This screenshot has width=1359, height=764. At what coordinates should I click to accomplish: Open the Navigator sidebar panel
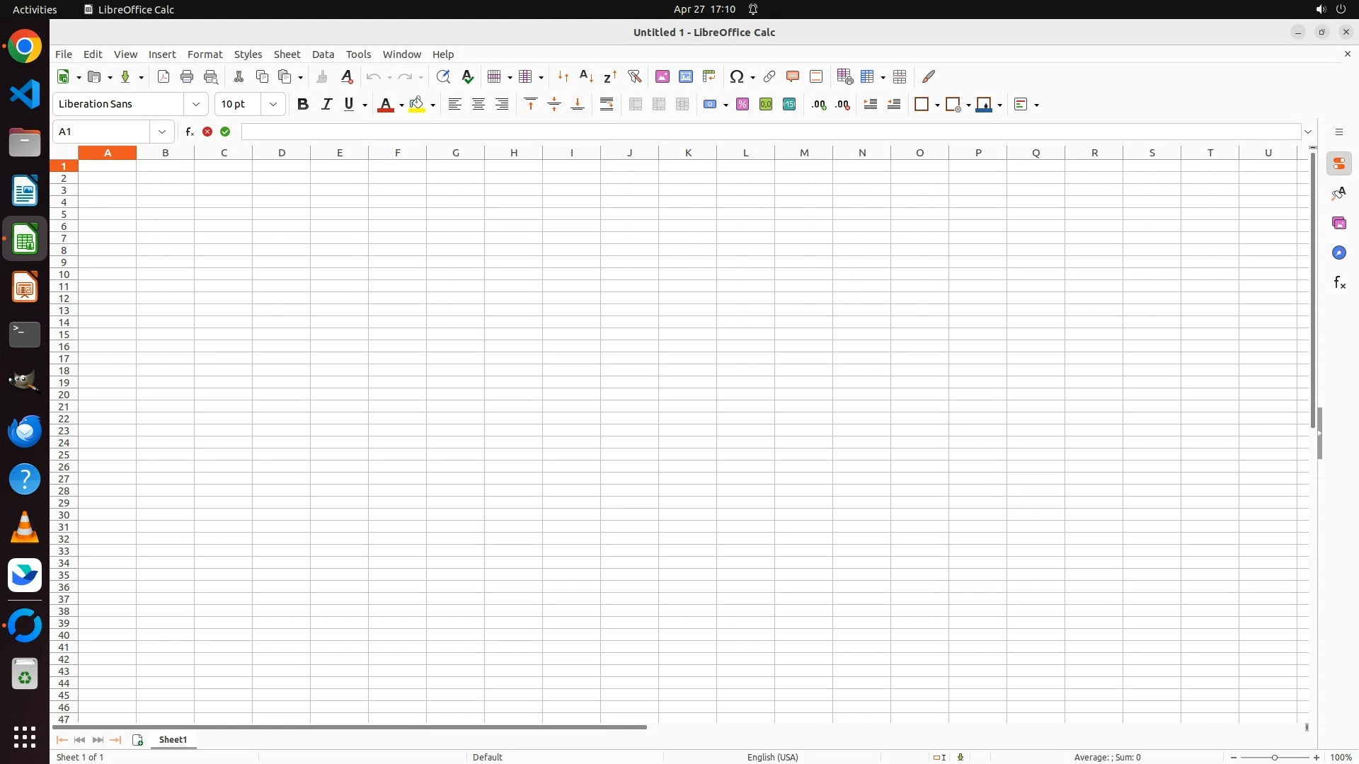1338,253
